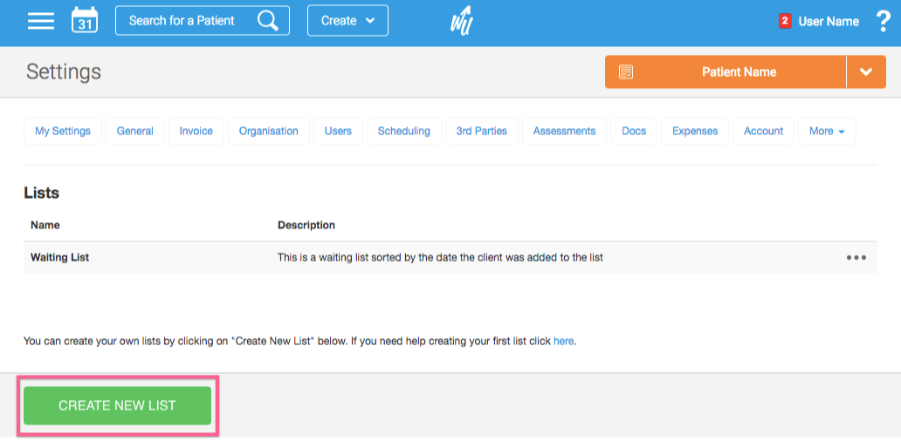Select the Users tab
The width and height of the screenshot is (901, 441).
(338, 132)
